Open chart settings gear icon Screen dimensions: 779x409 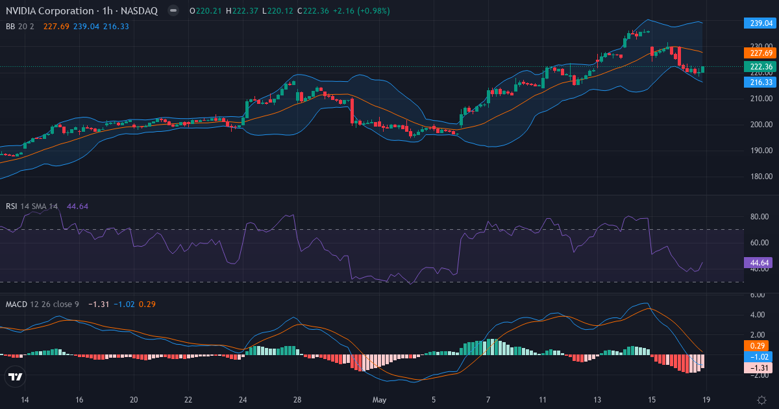[761, 400]
